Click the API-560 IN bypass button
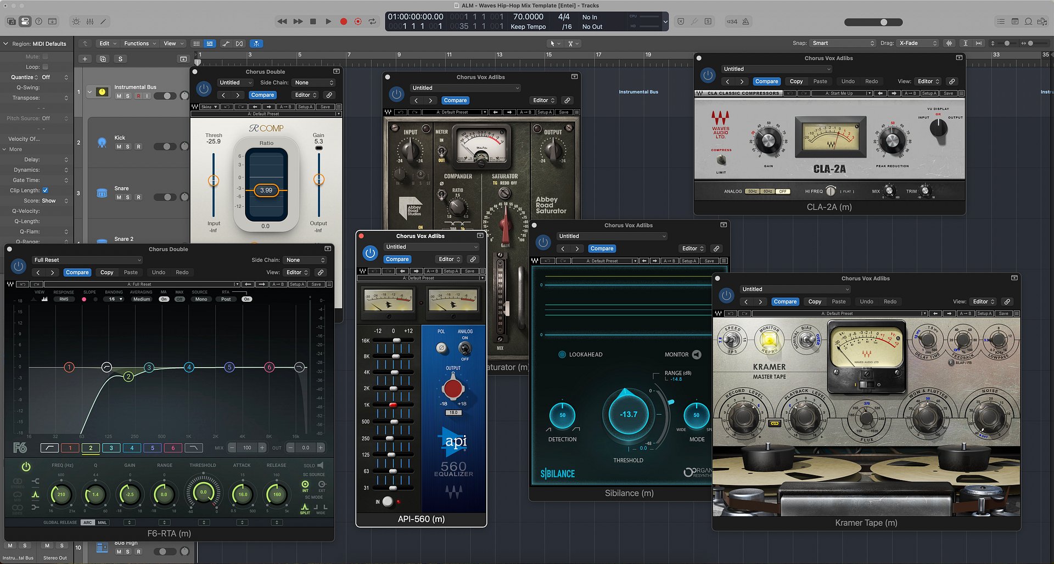 pyautogui.click(x=388, y=501)
